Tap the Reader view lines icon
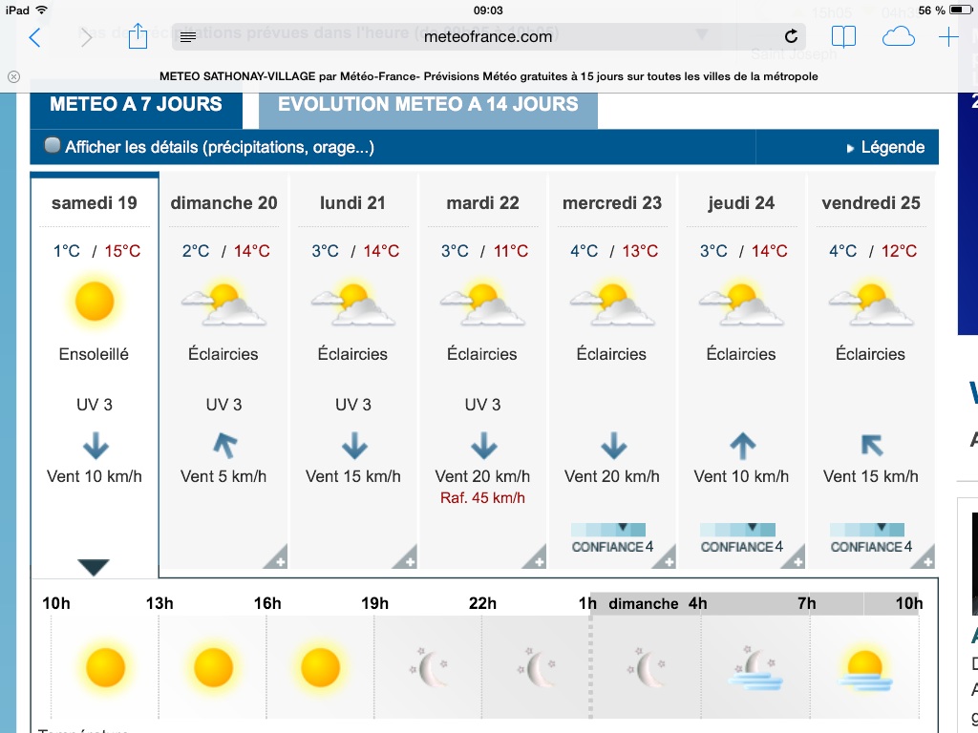The width and height of the screenshot is (978, 733). point(188,37)
